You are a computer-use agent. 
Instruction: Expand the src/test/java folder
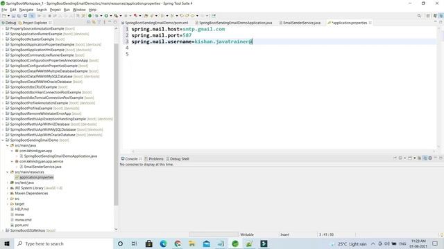[8, 183]
